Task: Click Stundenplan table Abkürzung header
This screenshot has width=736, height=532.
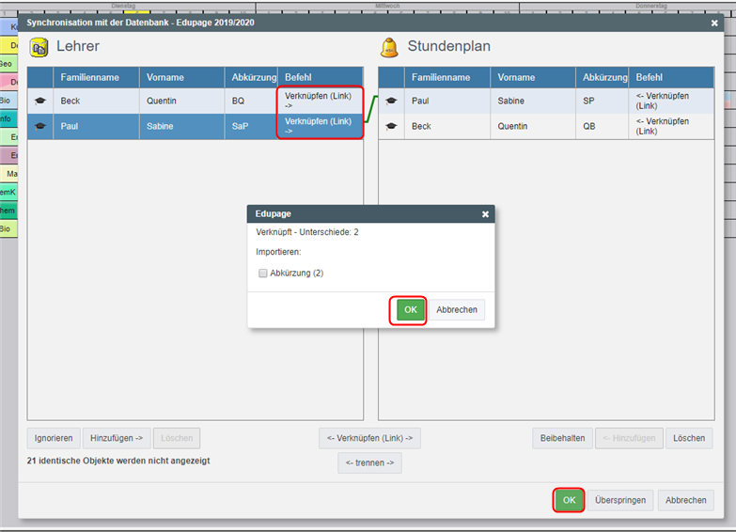Action: (603, 77)
